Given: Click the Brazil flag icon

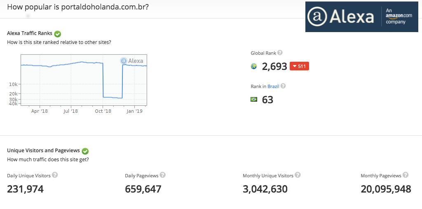Looking at the screenshot, I should [x=254, y=99].
